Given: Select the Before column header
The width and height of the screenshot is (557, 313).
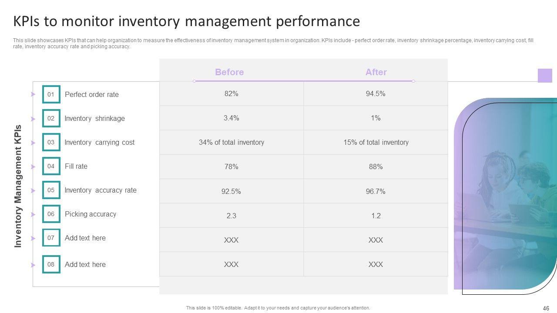Looking at the screenshot, I should [x=229, y=72].
